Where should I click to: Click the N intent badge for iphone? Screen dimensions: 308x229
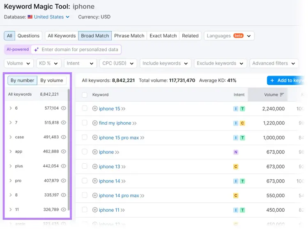coord(236,152)
